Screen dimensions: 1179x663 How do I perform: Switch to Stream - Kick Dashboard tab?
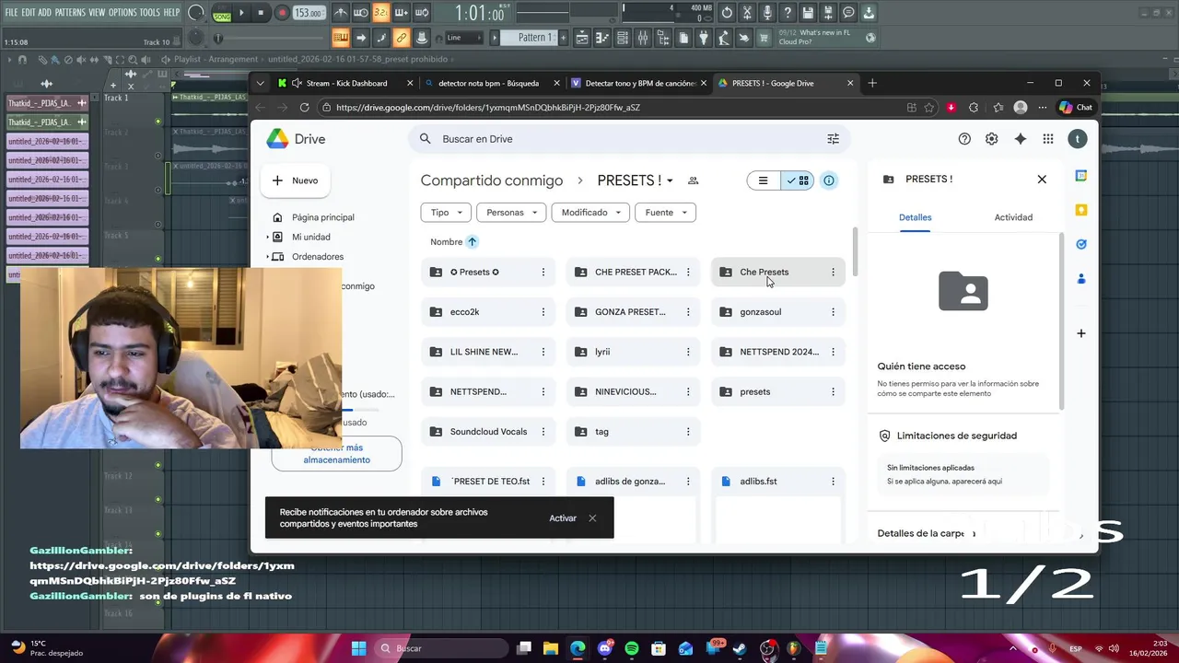[346, 83]
